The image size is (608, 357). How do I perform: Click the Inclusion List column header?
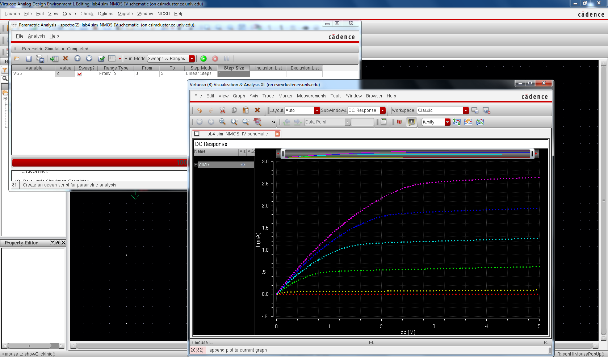[268, 68]
